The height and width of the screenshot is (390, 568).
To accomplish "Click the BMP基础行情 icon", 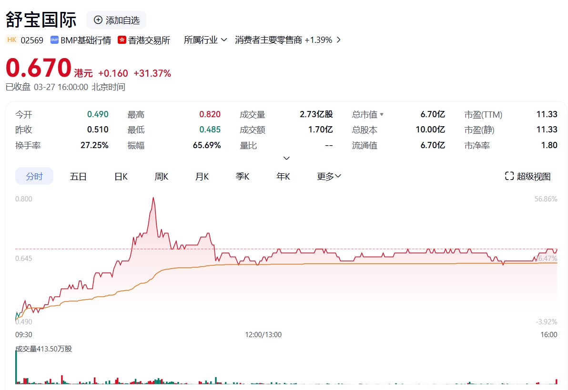I will point(54,40).
